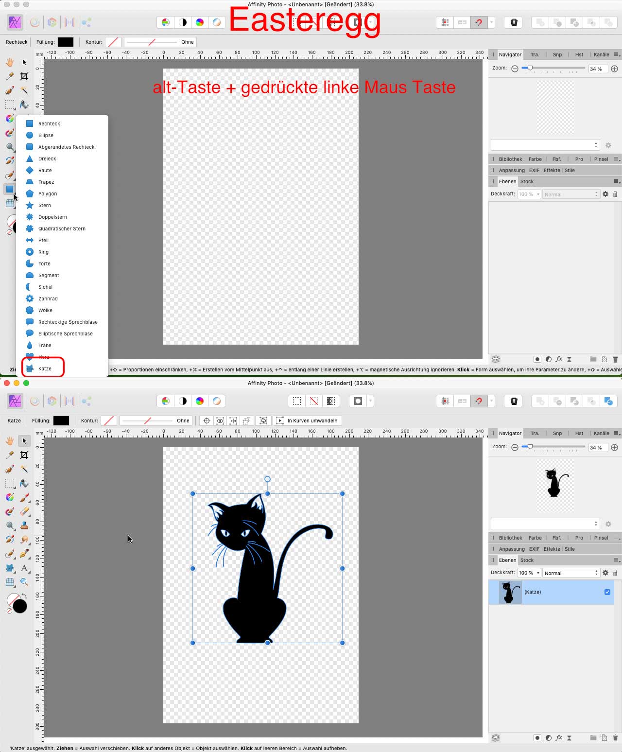The height and width of the screenshot is (752, 622).
Task: Choose Zahnrad in the shape flyout
Action: coord(48,298)
